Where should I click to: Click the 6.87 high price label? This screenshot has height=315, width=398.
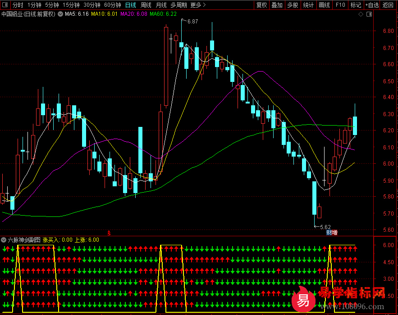pos(192,22)
